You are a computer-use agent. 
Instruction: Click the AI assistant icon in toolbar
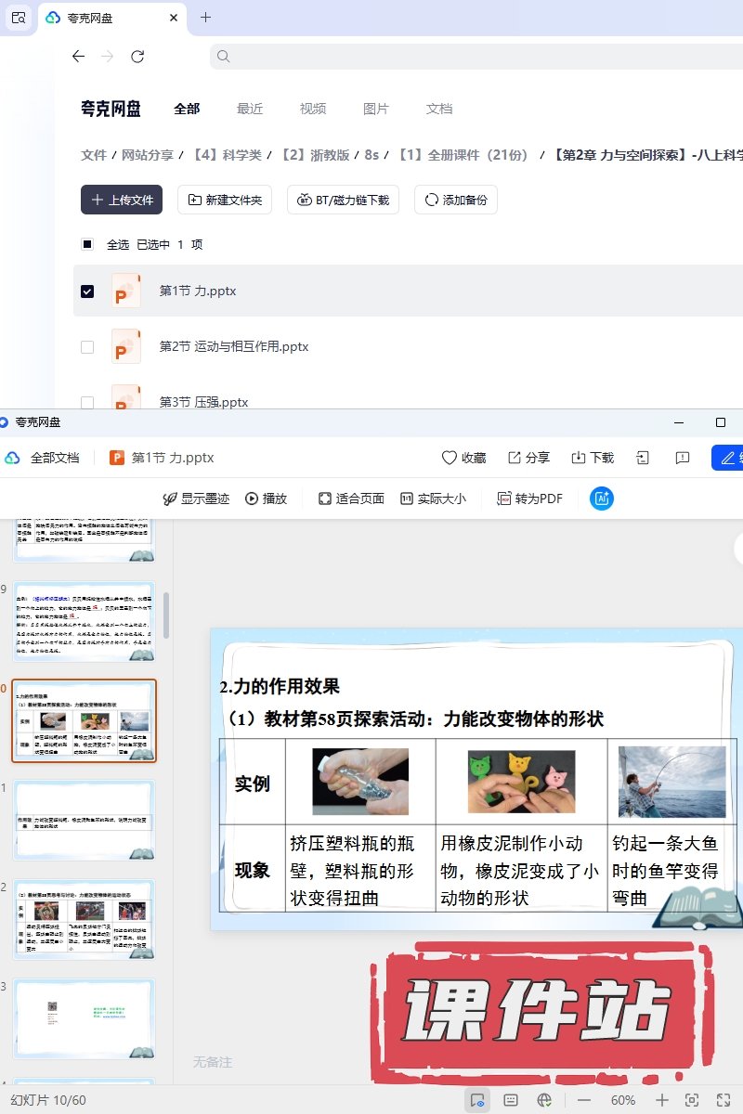coord(602,499)
